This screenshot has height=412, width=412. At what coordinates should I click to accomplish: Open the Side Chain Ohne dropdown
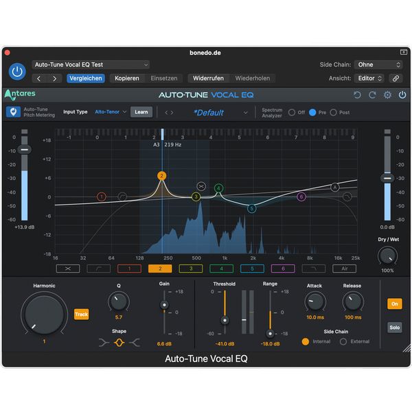pos(378,65)
